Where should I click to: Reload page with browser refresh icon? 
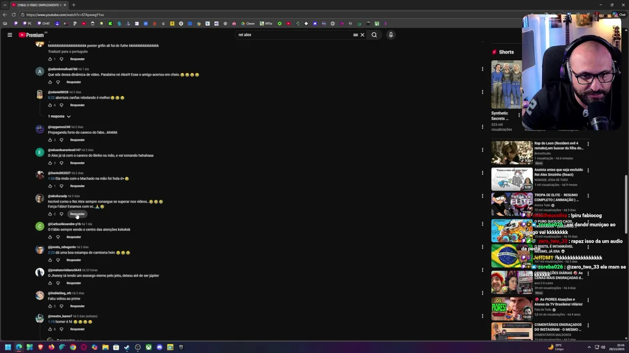point(13,15)
